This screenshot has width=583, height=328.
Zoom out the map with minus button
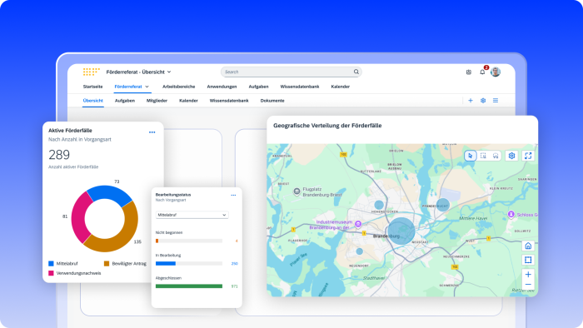pyautogui.click(x=528, y=285)
